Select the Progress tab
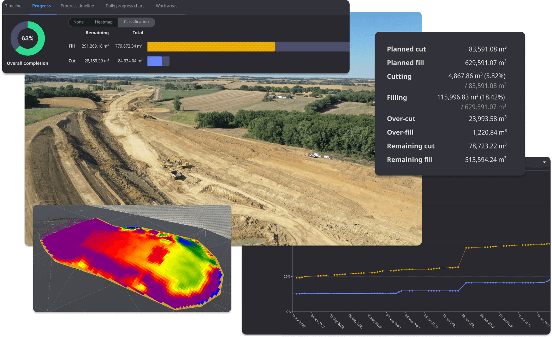 (41, 6)
